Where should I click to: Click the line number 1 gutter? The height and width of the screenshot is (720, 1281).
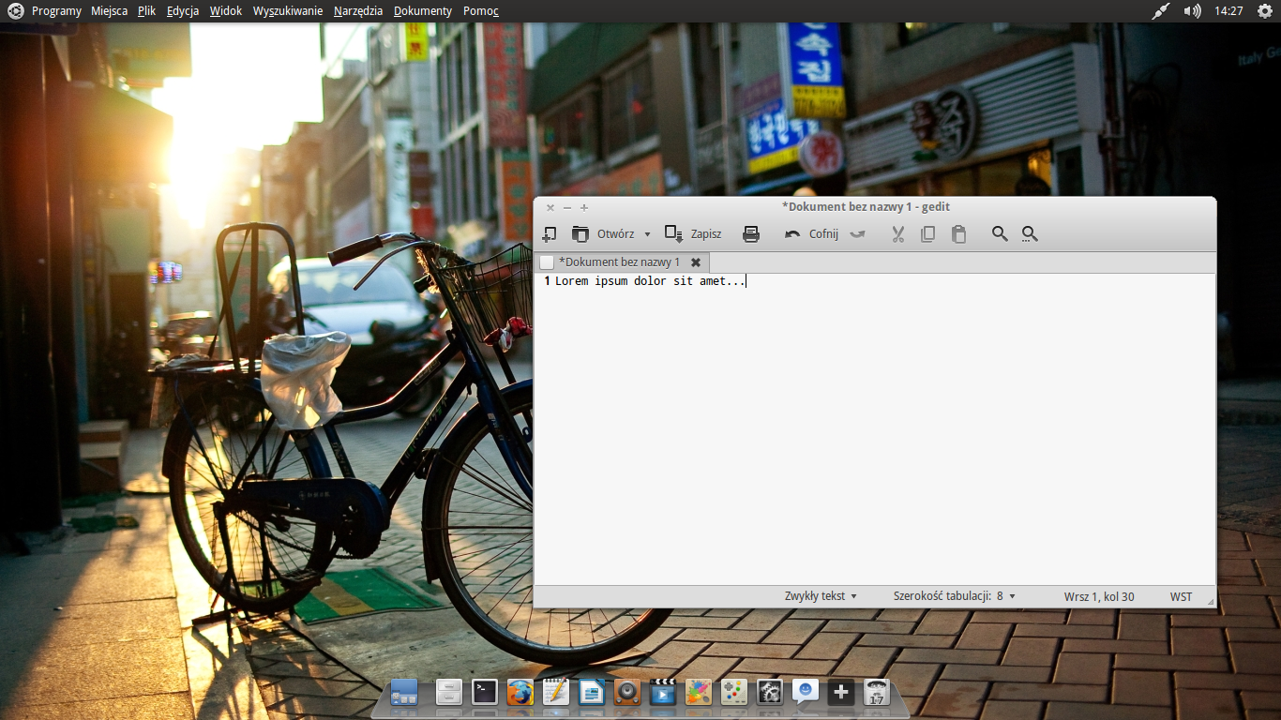pyautogui.click(x=547, y=281)
